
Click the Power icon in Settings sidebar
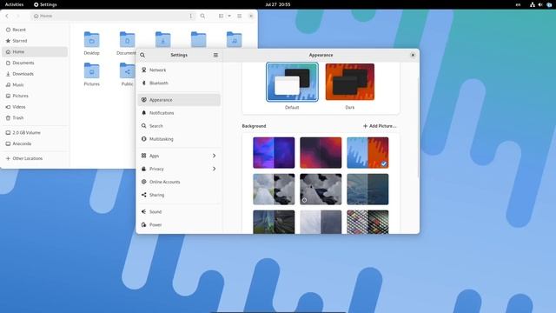[x=143, y=224]
